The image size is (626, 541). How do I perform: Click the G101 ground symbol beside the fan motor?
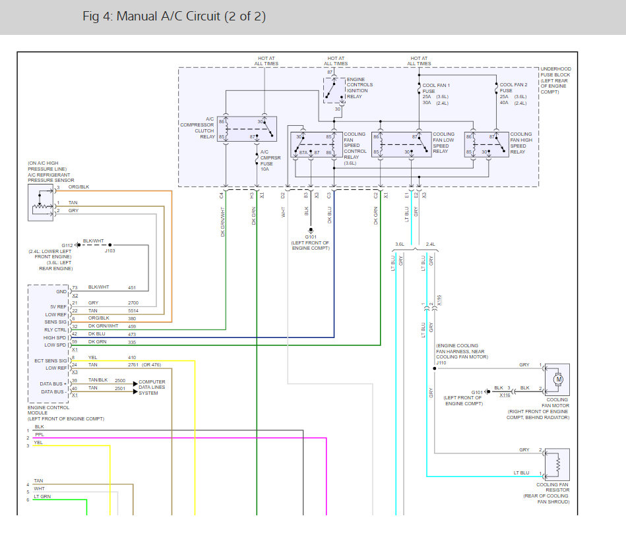coord(487,391)
